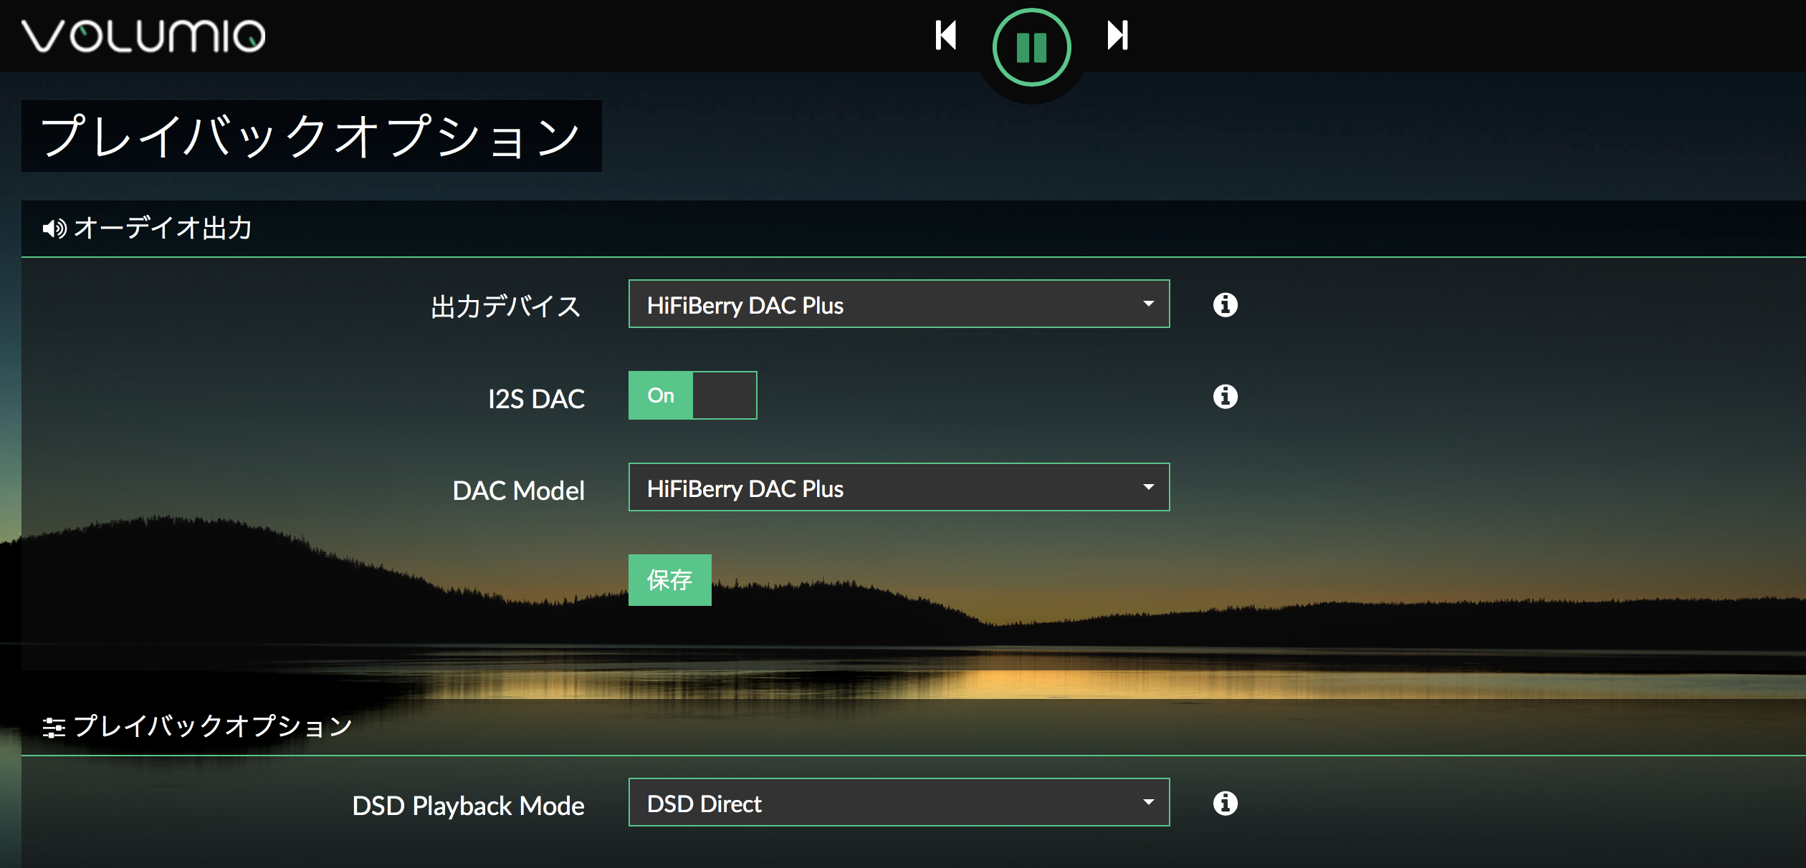This screenshot has width=1806, height=868.
Task: Show info for I2S DAC setting
Action: (x=1225, y=396)
